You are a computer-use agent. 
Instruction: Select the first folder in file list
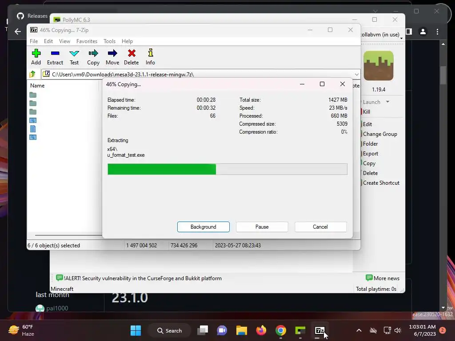tap(33, 95)
